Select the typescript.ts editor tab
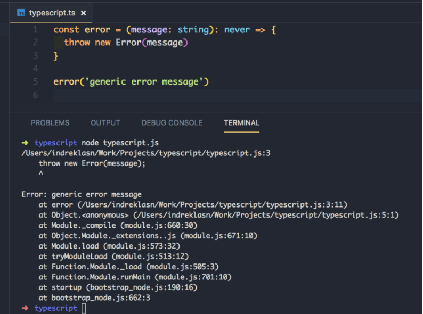The image size is (423, 314). (x=51, y=13)
